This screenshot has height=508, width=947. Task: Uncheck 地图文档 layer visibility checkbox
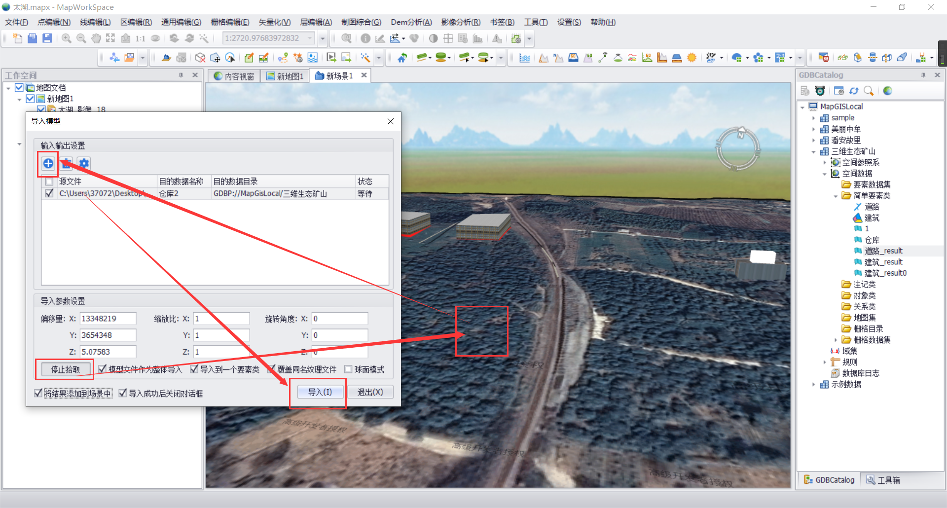[19, 88]
